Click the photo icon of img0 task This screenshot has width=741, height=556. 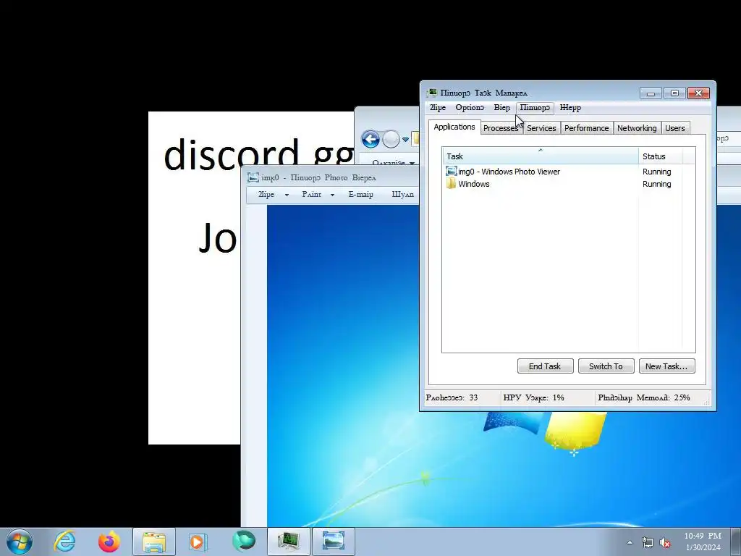pyautogui.click(x=451, y=171)
